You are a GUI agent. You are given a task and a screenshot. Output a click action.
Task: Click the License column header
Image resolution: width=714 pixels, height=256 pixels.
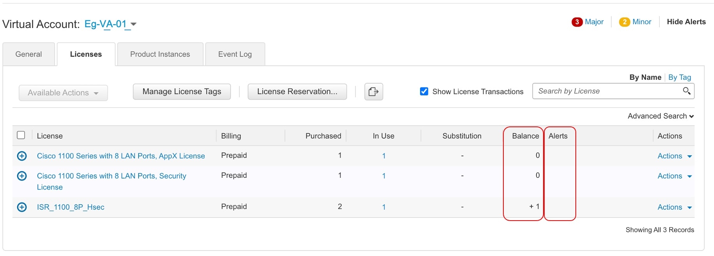coord(50,136)
